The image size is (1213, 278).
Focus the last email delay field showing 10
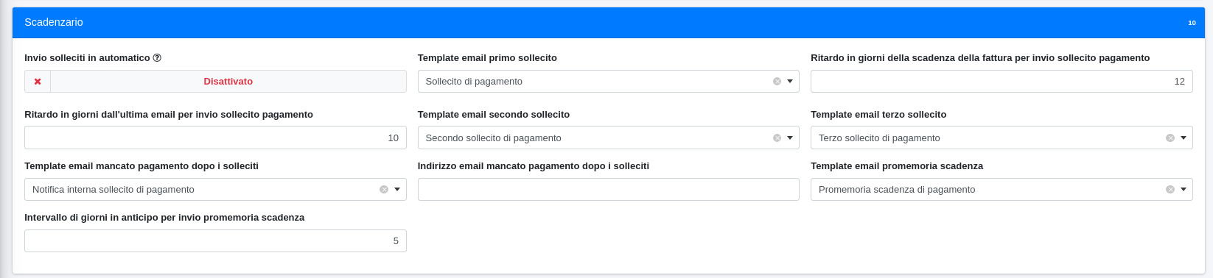[215, 138]
